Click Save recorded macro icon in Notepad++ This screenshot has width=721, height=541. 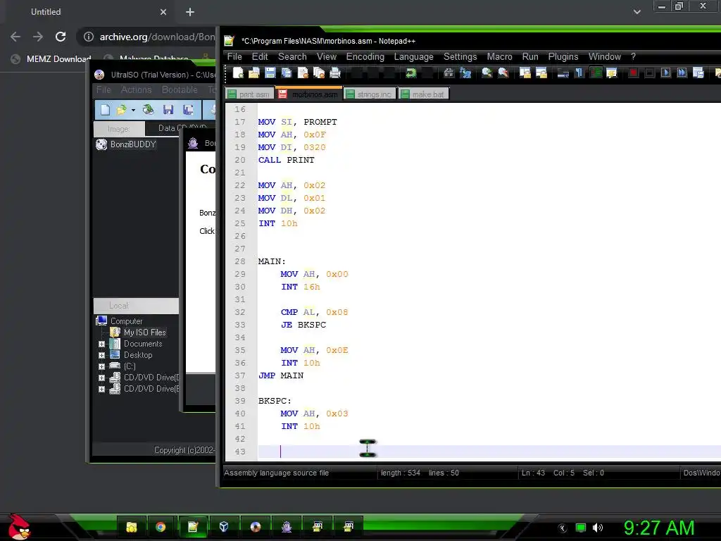pyautogui.click(x=698, y=73)
